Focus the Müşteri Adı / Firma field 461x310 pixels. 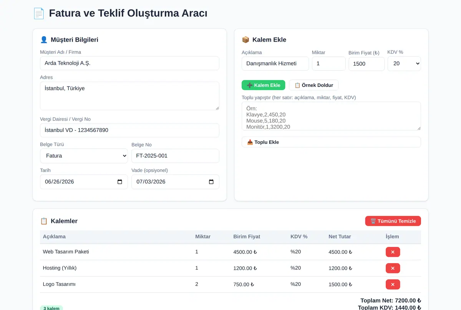point(129,63)
